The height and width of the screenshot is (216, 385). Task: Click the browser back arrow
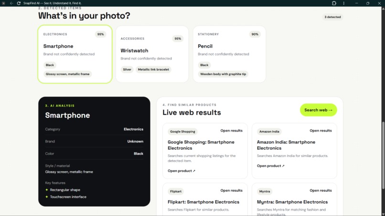(x=11, y=3)
